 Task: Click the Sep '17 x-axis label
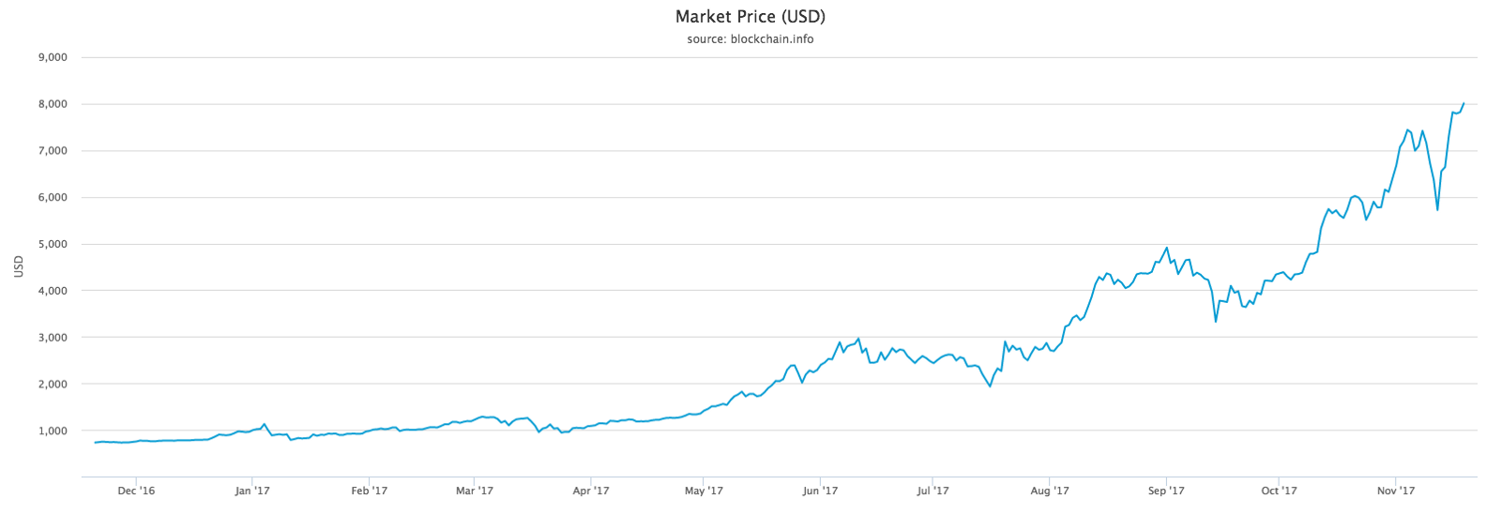click(1166, 491)
